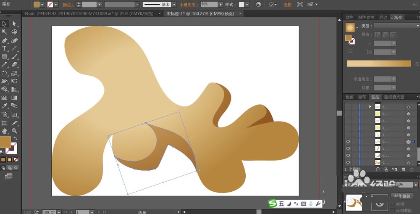Viewport: 420px width, 214px height.
Task: Toggle eye icon of third-from-bottom layer row
Action: tap(348, 148)
